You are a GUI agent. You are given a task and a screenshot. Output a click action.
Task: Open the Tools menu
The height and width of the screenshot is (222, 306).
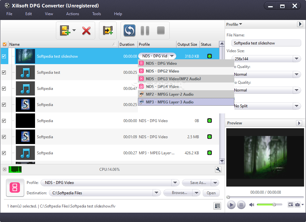pos(97,14)
